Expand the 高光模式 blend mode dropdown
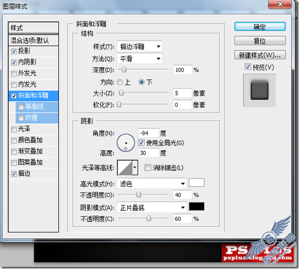The width and height of the screenshot is (299, 269). (x=152, y=184)
